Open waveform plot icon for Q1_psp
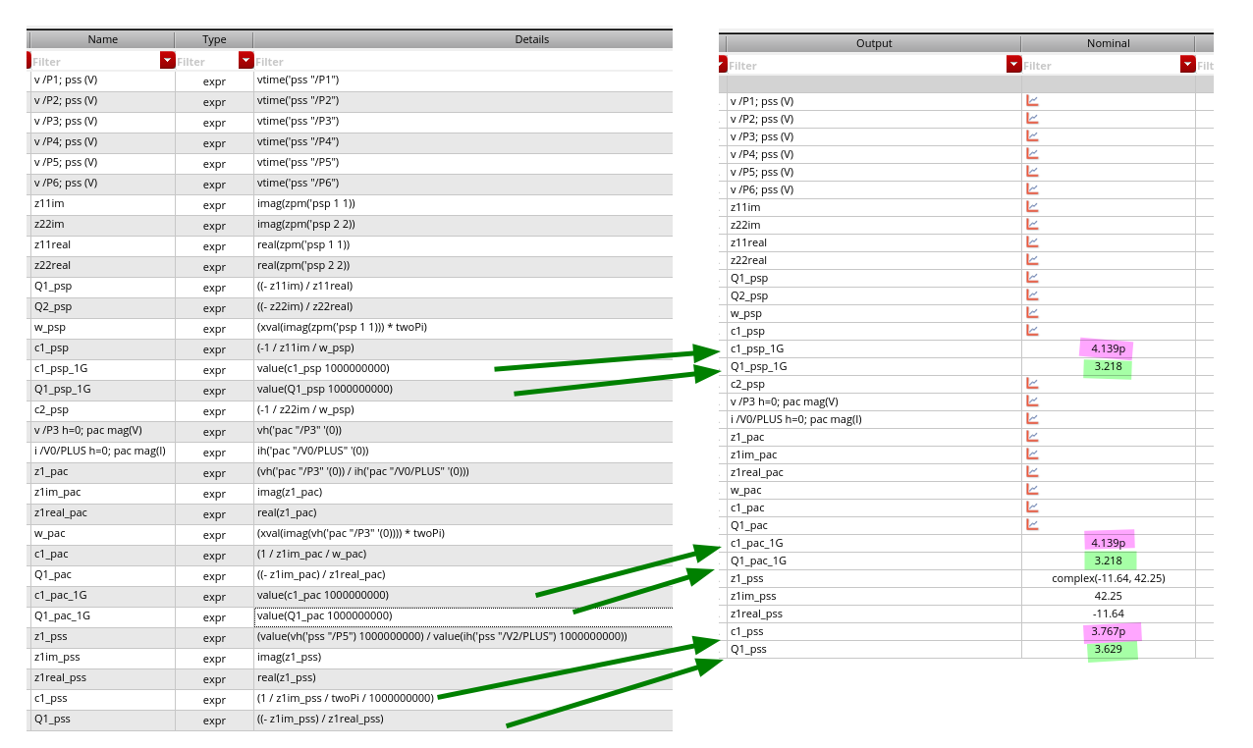 [1032, 278]
